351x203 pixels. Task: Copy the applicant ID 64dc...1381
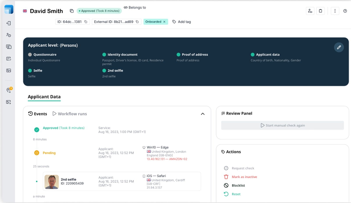86,22
